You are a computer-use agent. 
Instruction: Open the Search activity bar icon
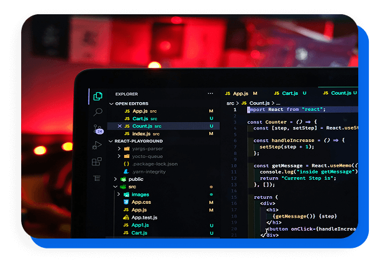(98, 112)
